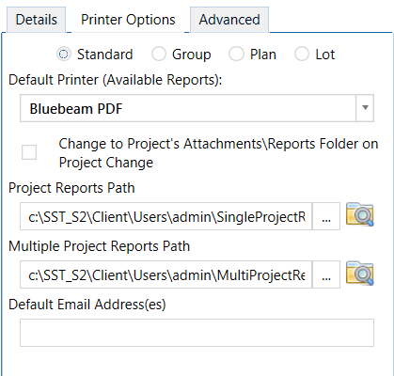This screenshot has height=376, width=394.
Task: Choose the Plan radio option
Action: pyautogui.click(x=236, y=55)
